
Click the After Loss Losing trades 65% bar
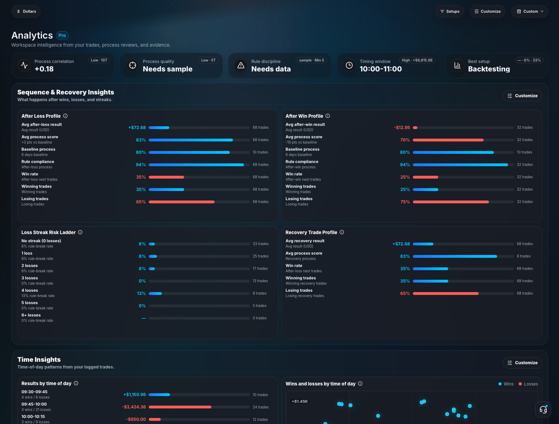click(x=199, y=202)
